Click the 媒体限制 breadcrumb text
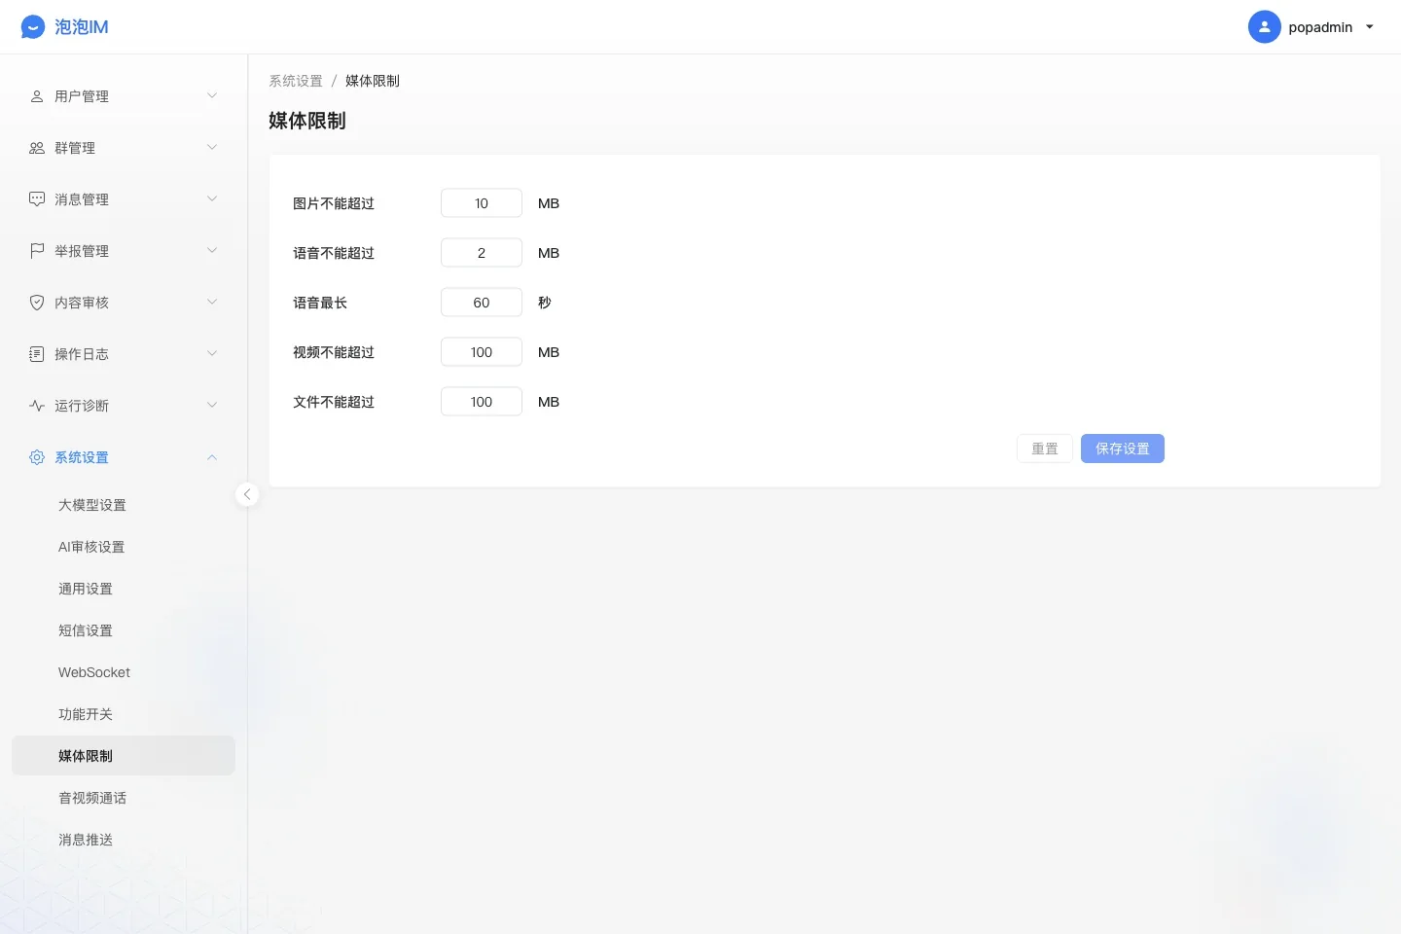Image resolution: width=1401 pixels, height=934 pixels. point(373,81)
